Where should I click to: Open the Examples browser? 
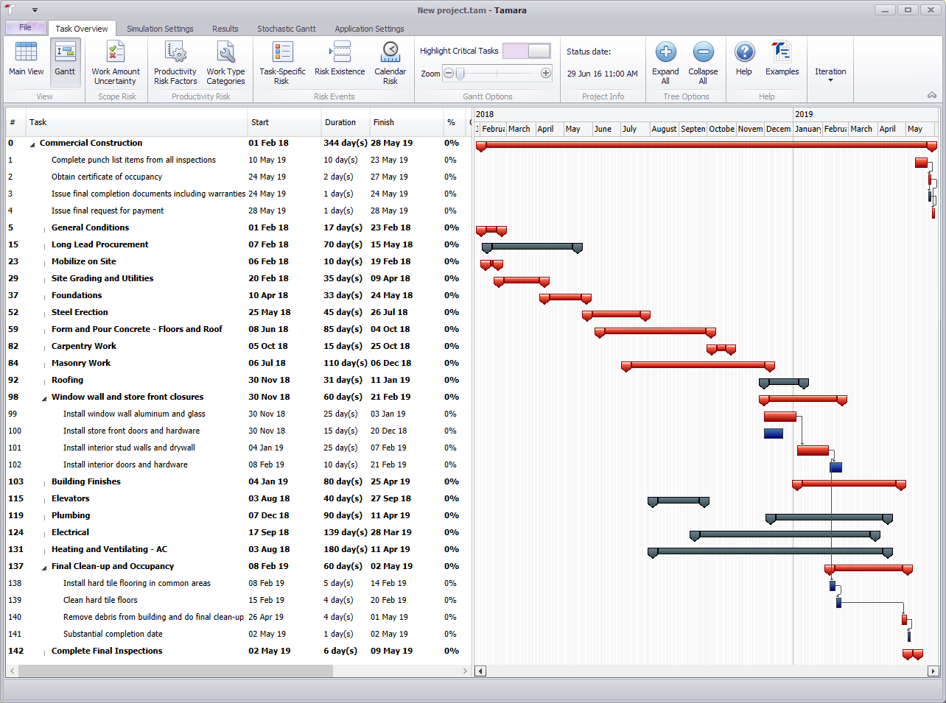click(x=782, y=59)
